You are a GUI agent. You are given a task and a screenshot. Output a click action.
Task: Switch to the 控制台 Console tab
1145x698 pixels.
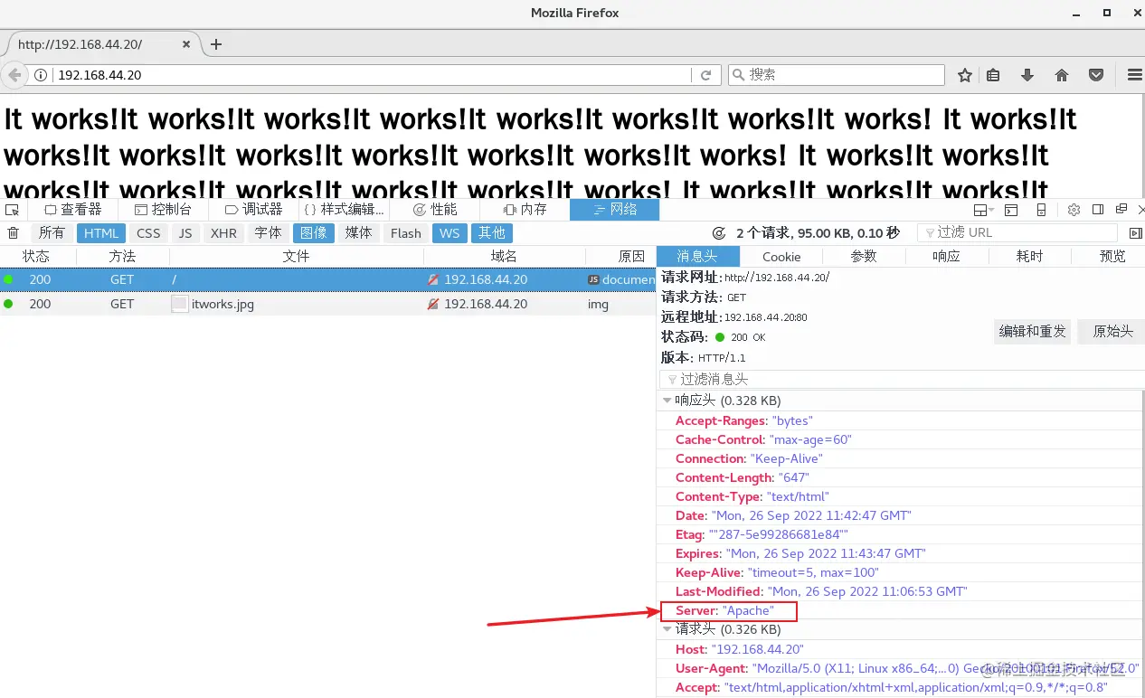coord(163,210)
